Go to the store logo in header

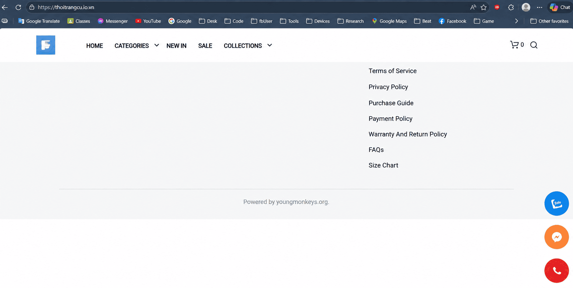pyautogui.click(x=46, y=45)
